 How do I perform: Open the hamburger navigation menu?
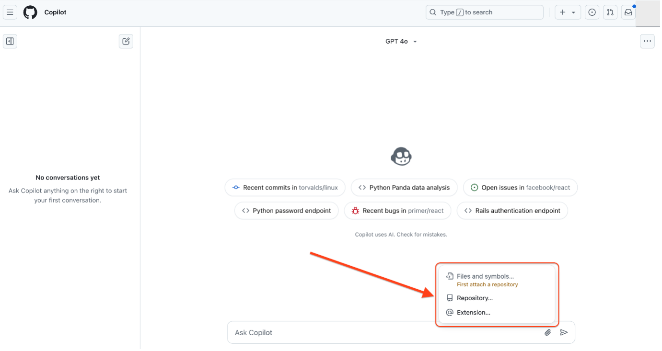pyautogui.click(x=10, y=12)
